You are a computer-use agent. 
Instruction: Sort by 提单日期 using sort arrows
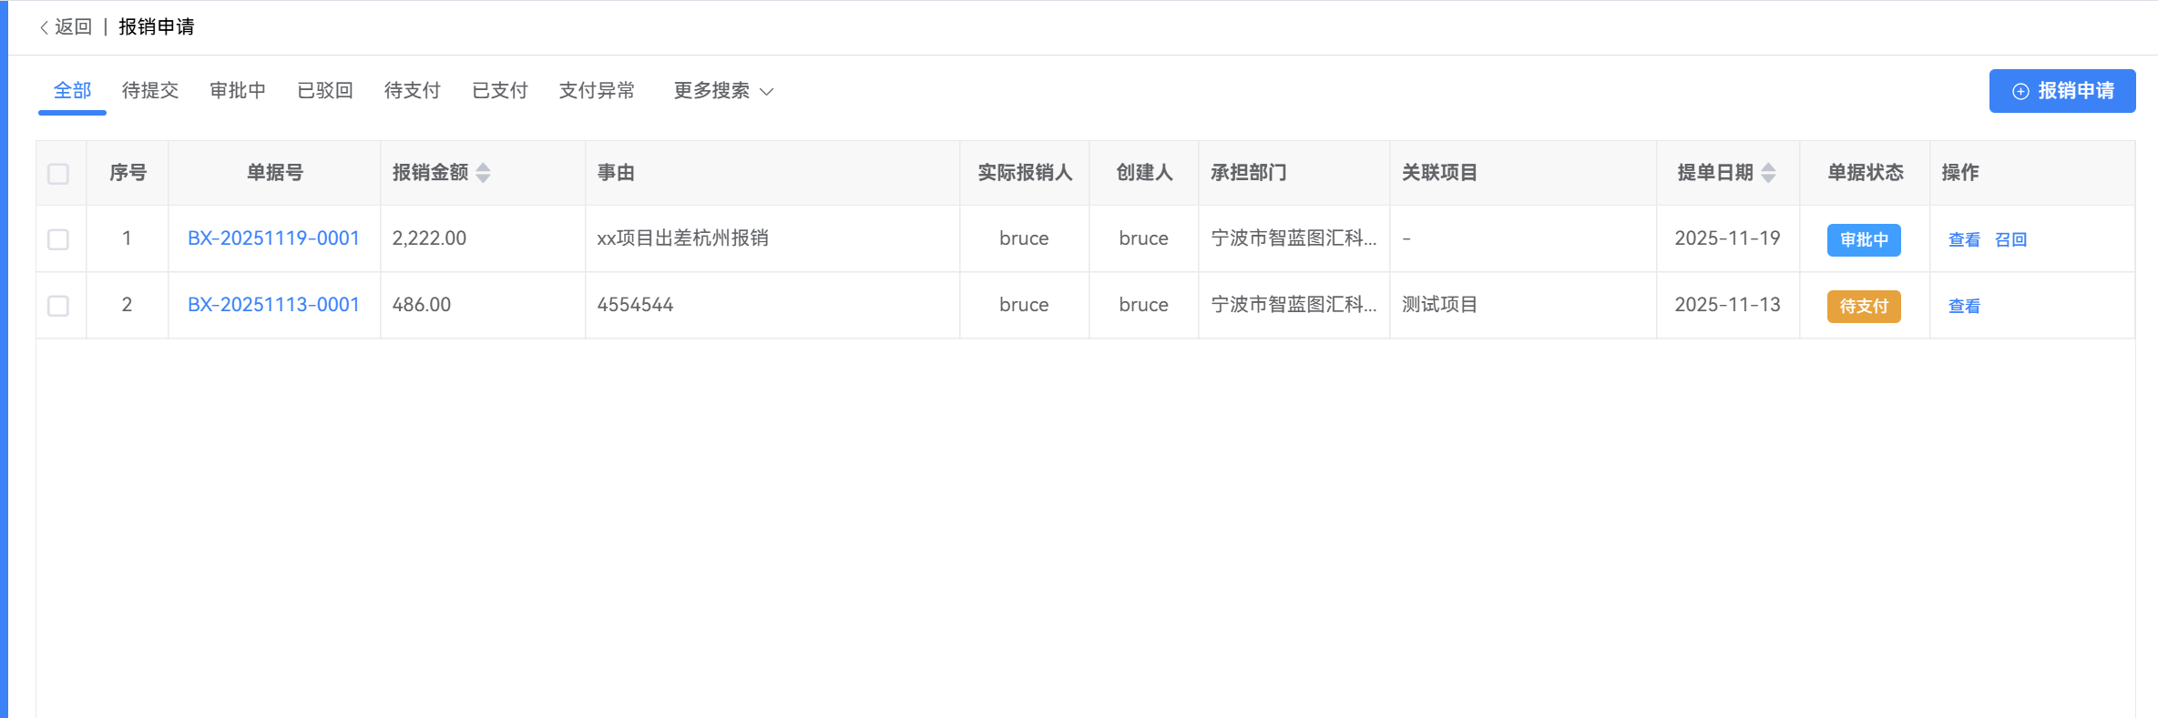[x=1768, y=173]
